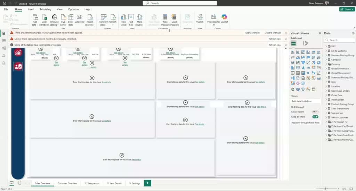Toggle Cross-report drill through off switch
The width and height of the screenshot is (356, 191).
click(315, 112)
